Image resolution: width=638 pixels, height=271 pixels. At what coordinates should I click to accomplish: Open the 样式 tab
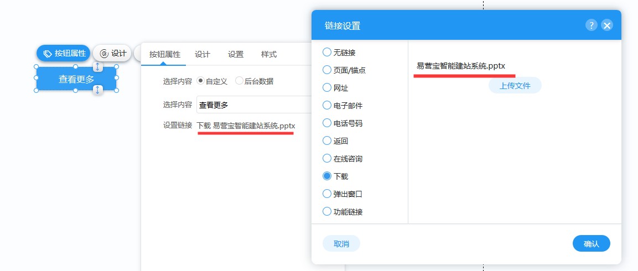pos(269,54)
